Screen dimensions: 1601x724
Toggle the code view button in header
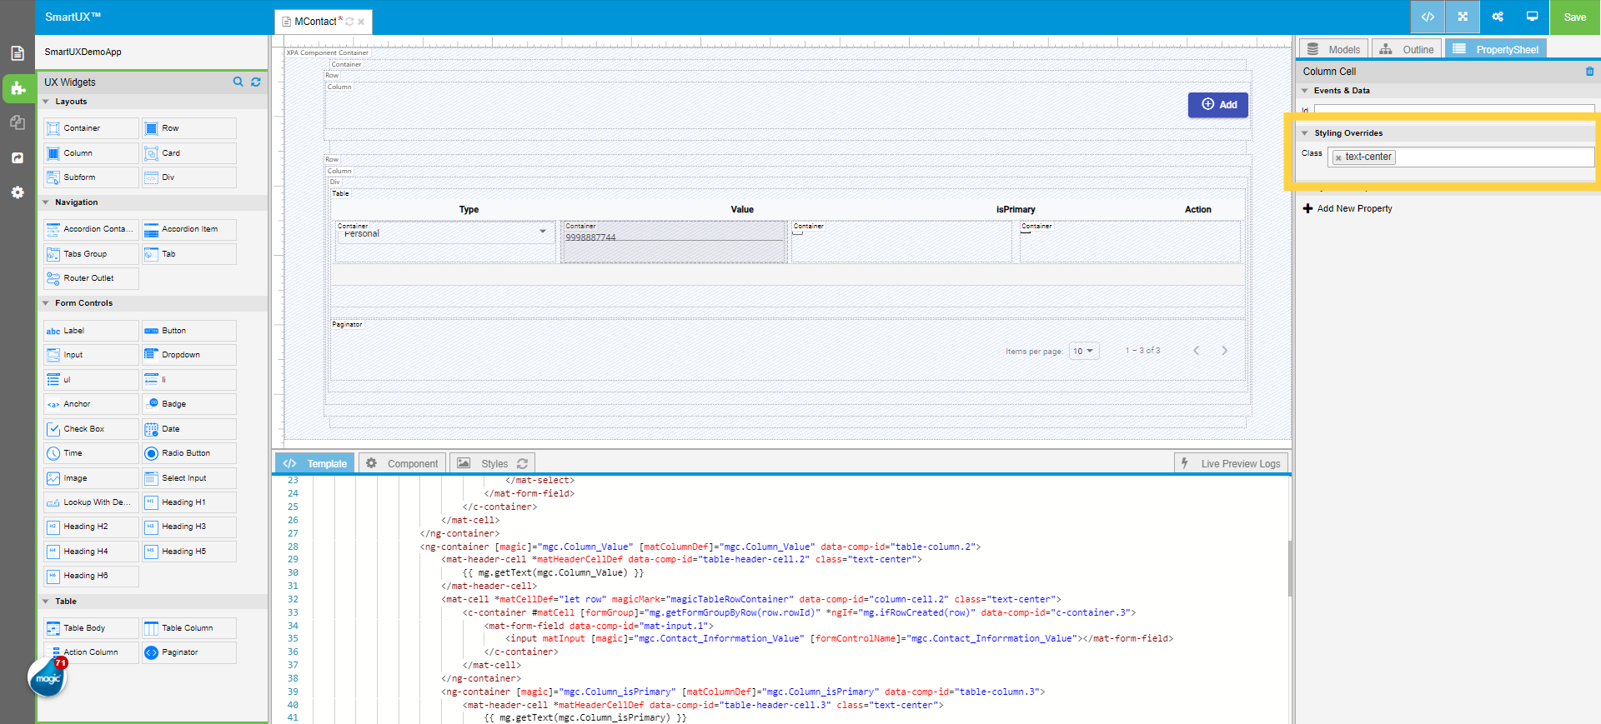1428,17
